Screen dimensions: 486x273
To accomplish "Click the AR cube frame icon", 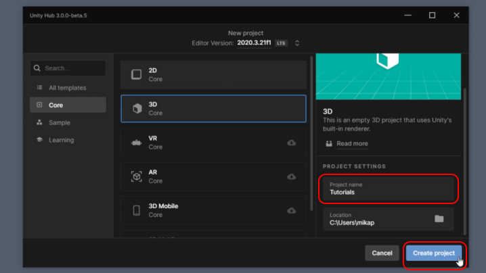I will pos(136,176).
